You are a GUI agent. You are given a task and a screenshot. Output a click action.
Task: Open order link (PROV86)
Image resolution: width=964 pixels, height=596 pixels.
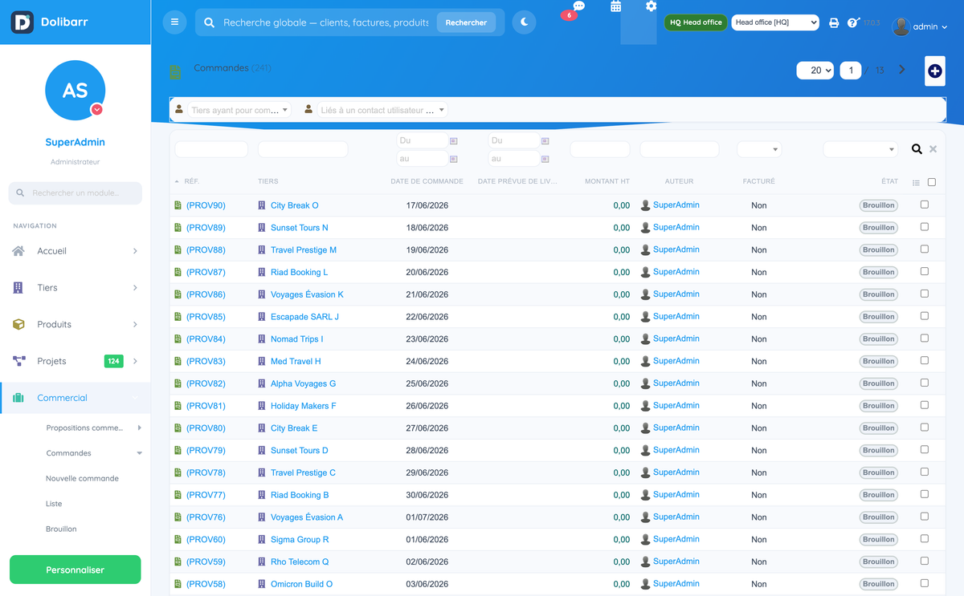206,294
